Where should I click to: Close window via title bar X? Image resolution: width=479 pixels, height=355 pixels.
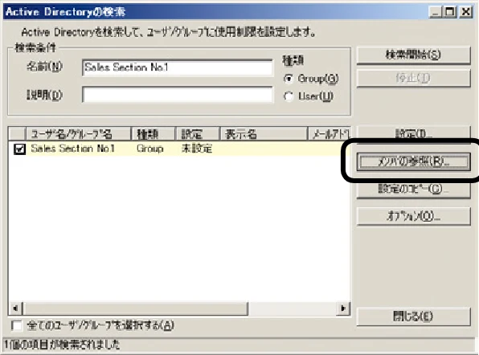click(x=466, y=12)
